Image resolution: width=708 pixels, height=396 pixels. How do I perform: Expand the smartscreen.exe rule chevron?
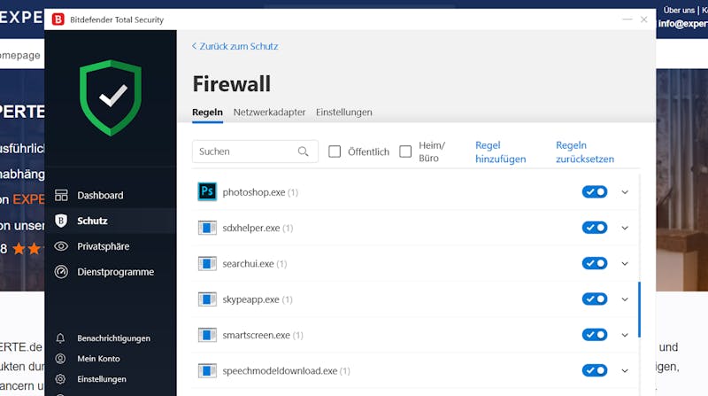[x=625, y=335]
